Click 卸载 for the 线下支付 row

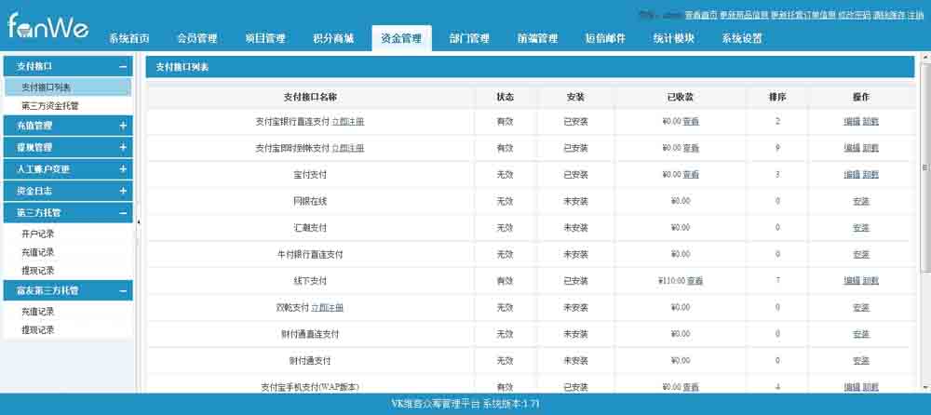click(x=870, y=280)
